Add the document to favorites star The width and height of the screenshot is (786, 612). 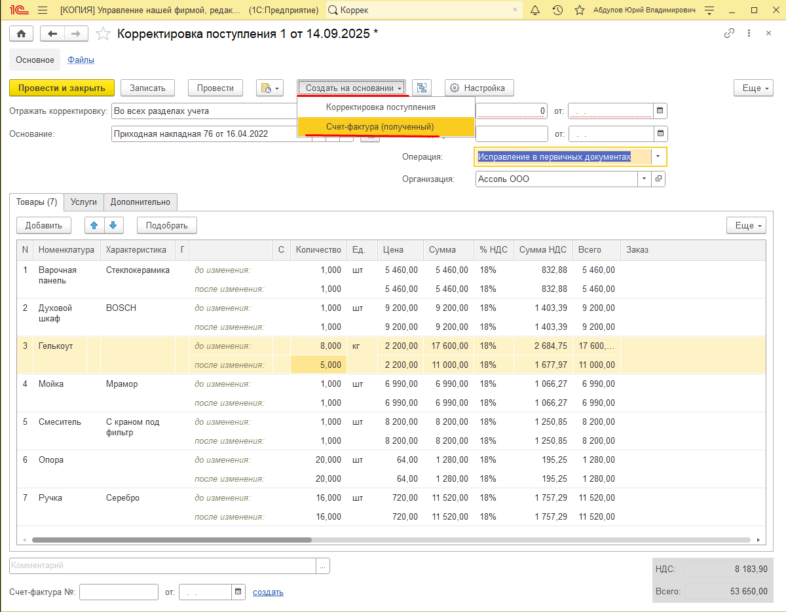click(x=102, y=34)
